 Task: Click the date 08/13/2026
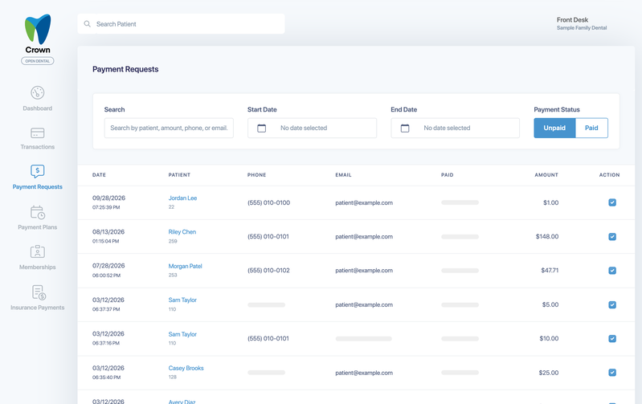[108, 232]
